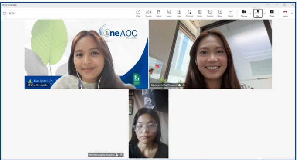Open the Chat panel
The image size is (297, 160).
138,13
